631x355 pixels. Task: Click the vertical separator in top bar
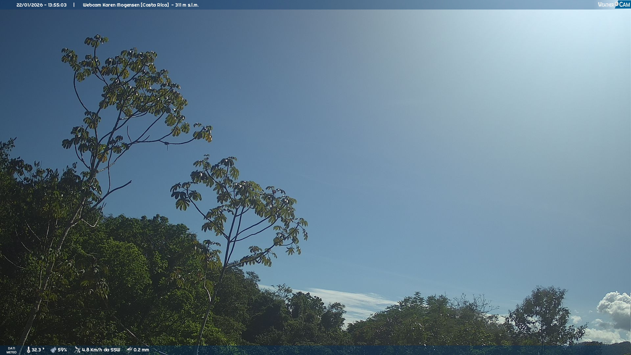pos(74,5)
